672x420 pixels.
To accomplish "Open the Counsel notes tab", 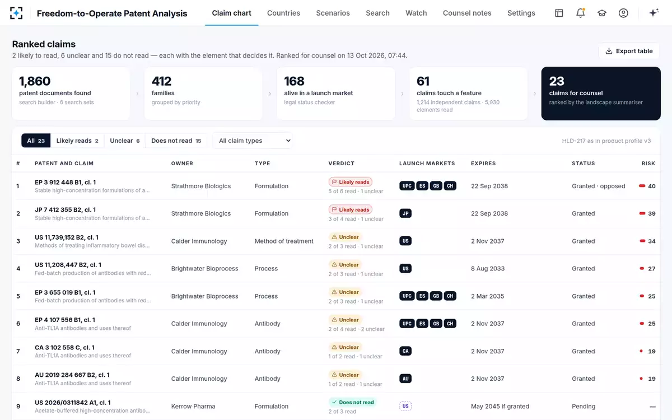I will click(467, 13).
